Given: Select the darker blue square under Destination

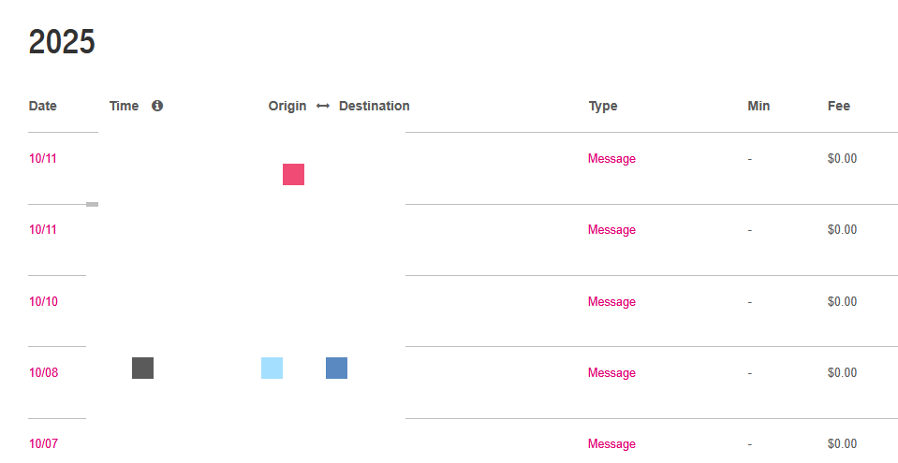Looking at the screenshot, I should tap(336, 368).
